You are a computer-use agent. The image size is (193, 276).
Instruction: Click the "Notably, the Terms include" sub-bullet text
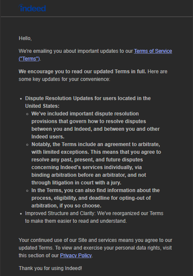point(96,164)
